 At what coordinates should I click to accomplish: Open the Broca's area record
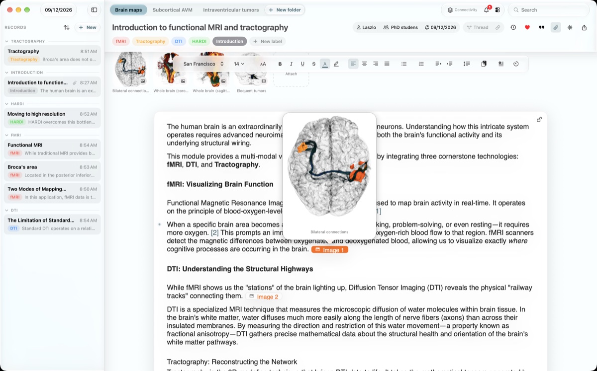coord(52,171)
